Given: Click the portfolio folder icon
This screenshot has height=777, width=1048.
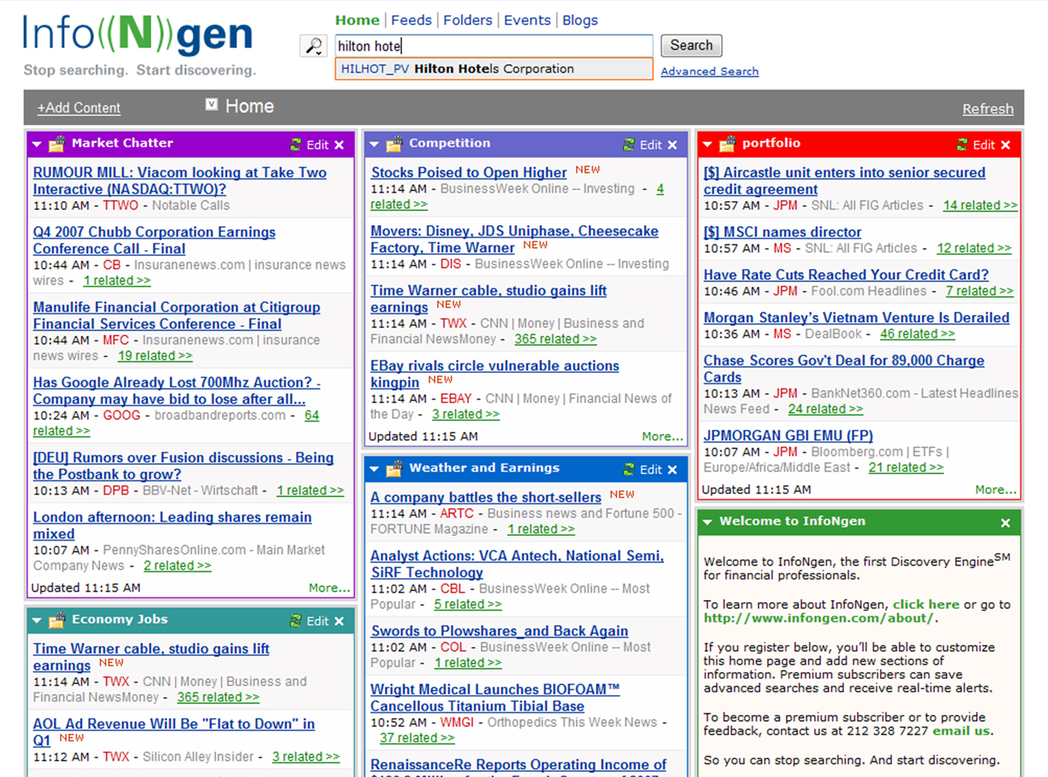Looking at the screenshot, I should 727,144.
